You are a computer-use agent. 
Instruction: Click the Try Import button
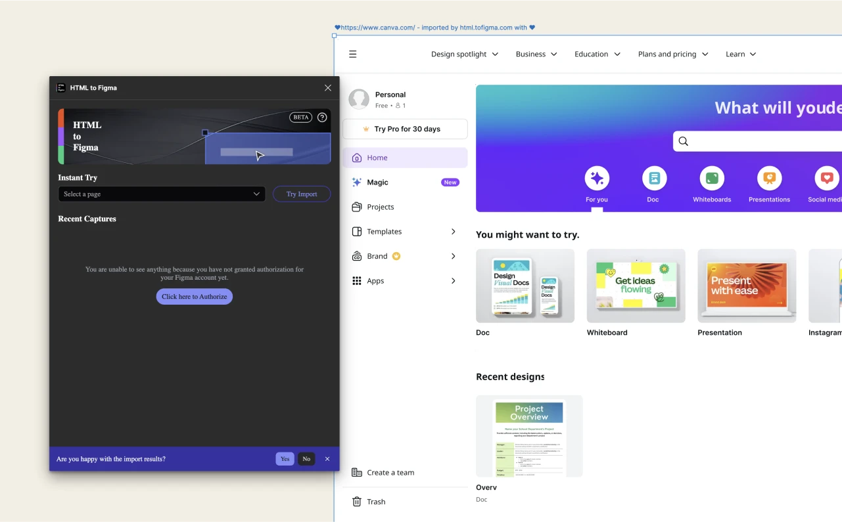click(302, 194)
